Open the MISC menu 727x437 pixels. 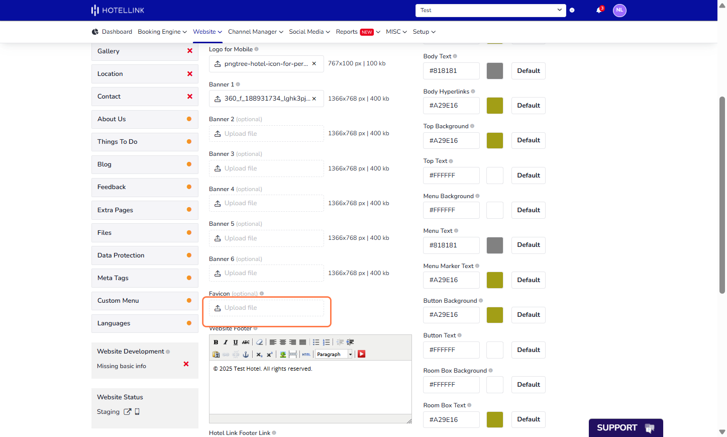tap(396, 32)
